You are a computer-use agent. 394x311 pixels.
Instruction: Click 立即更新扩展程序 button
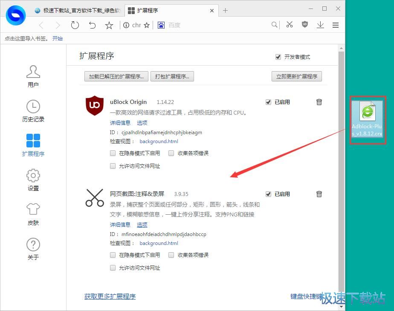tap(297, 76)
